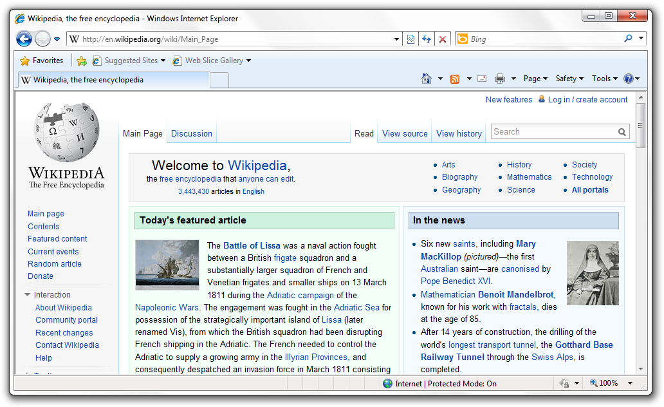Click the Print printer icon
Image resolution: width=664 pixels, height=407 pixels.
coord(500,79)
